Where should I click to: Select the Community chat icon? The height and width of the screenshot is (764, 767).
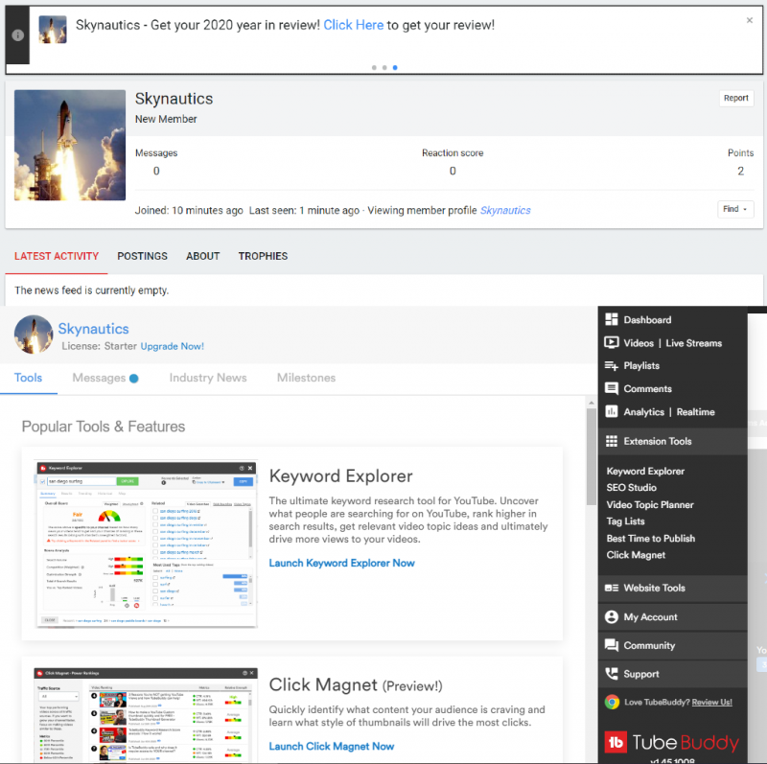612,645
